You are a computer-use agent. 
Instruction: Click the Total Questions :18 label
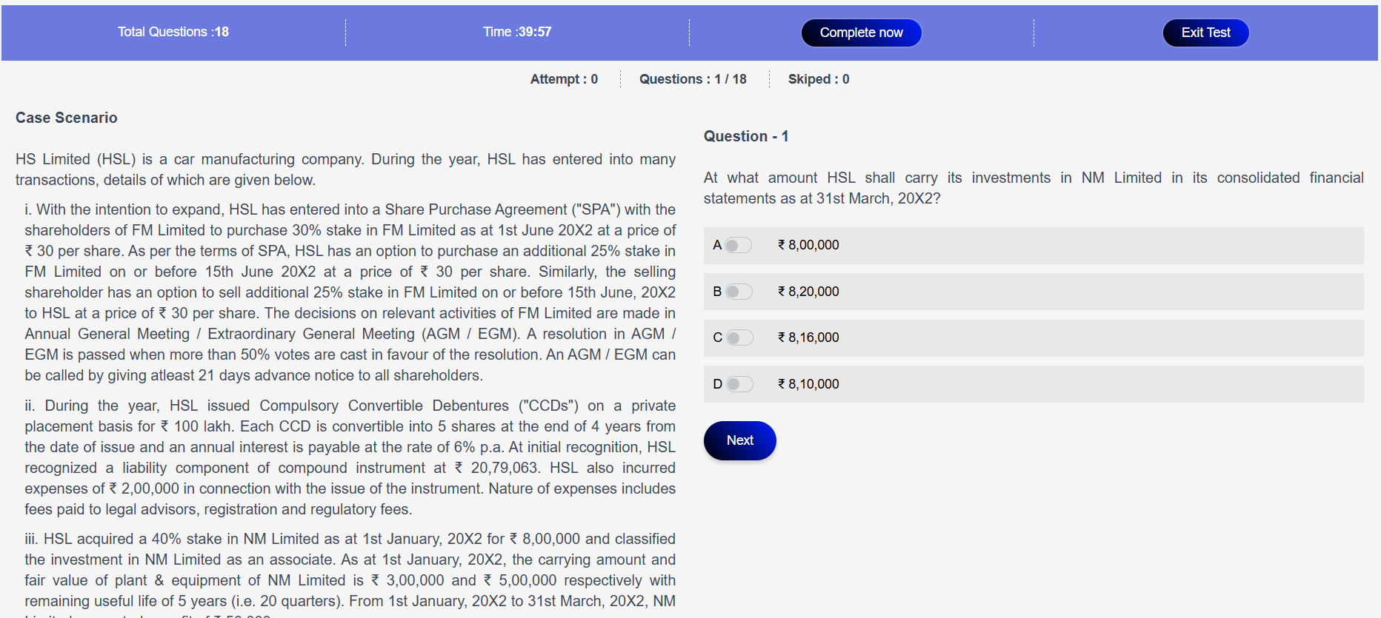[x=173, y=32]
